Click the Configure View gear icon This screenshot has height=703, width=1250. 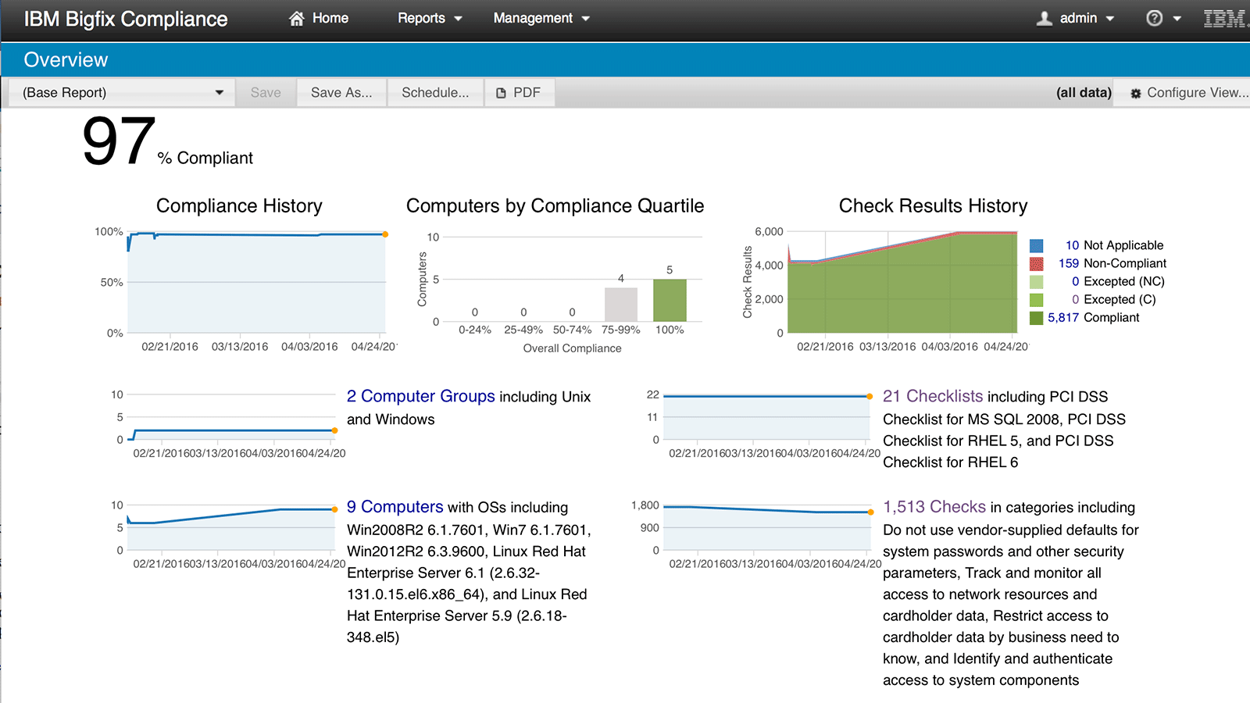tap(1137, 92)
